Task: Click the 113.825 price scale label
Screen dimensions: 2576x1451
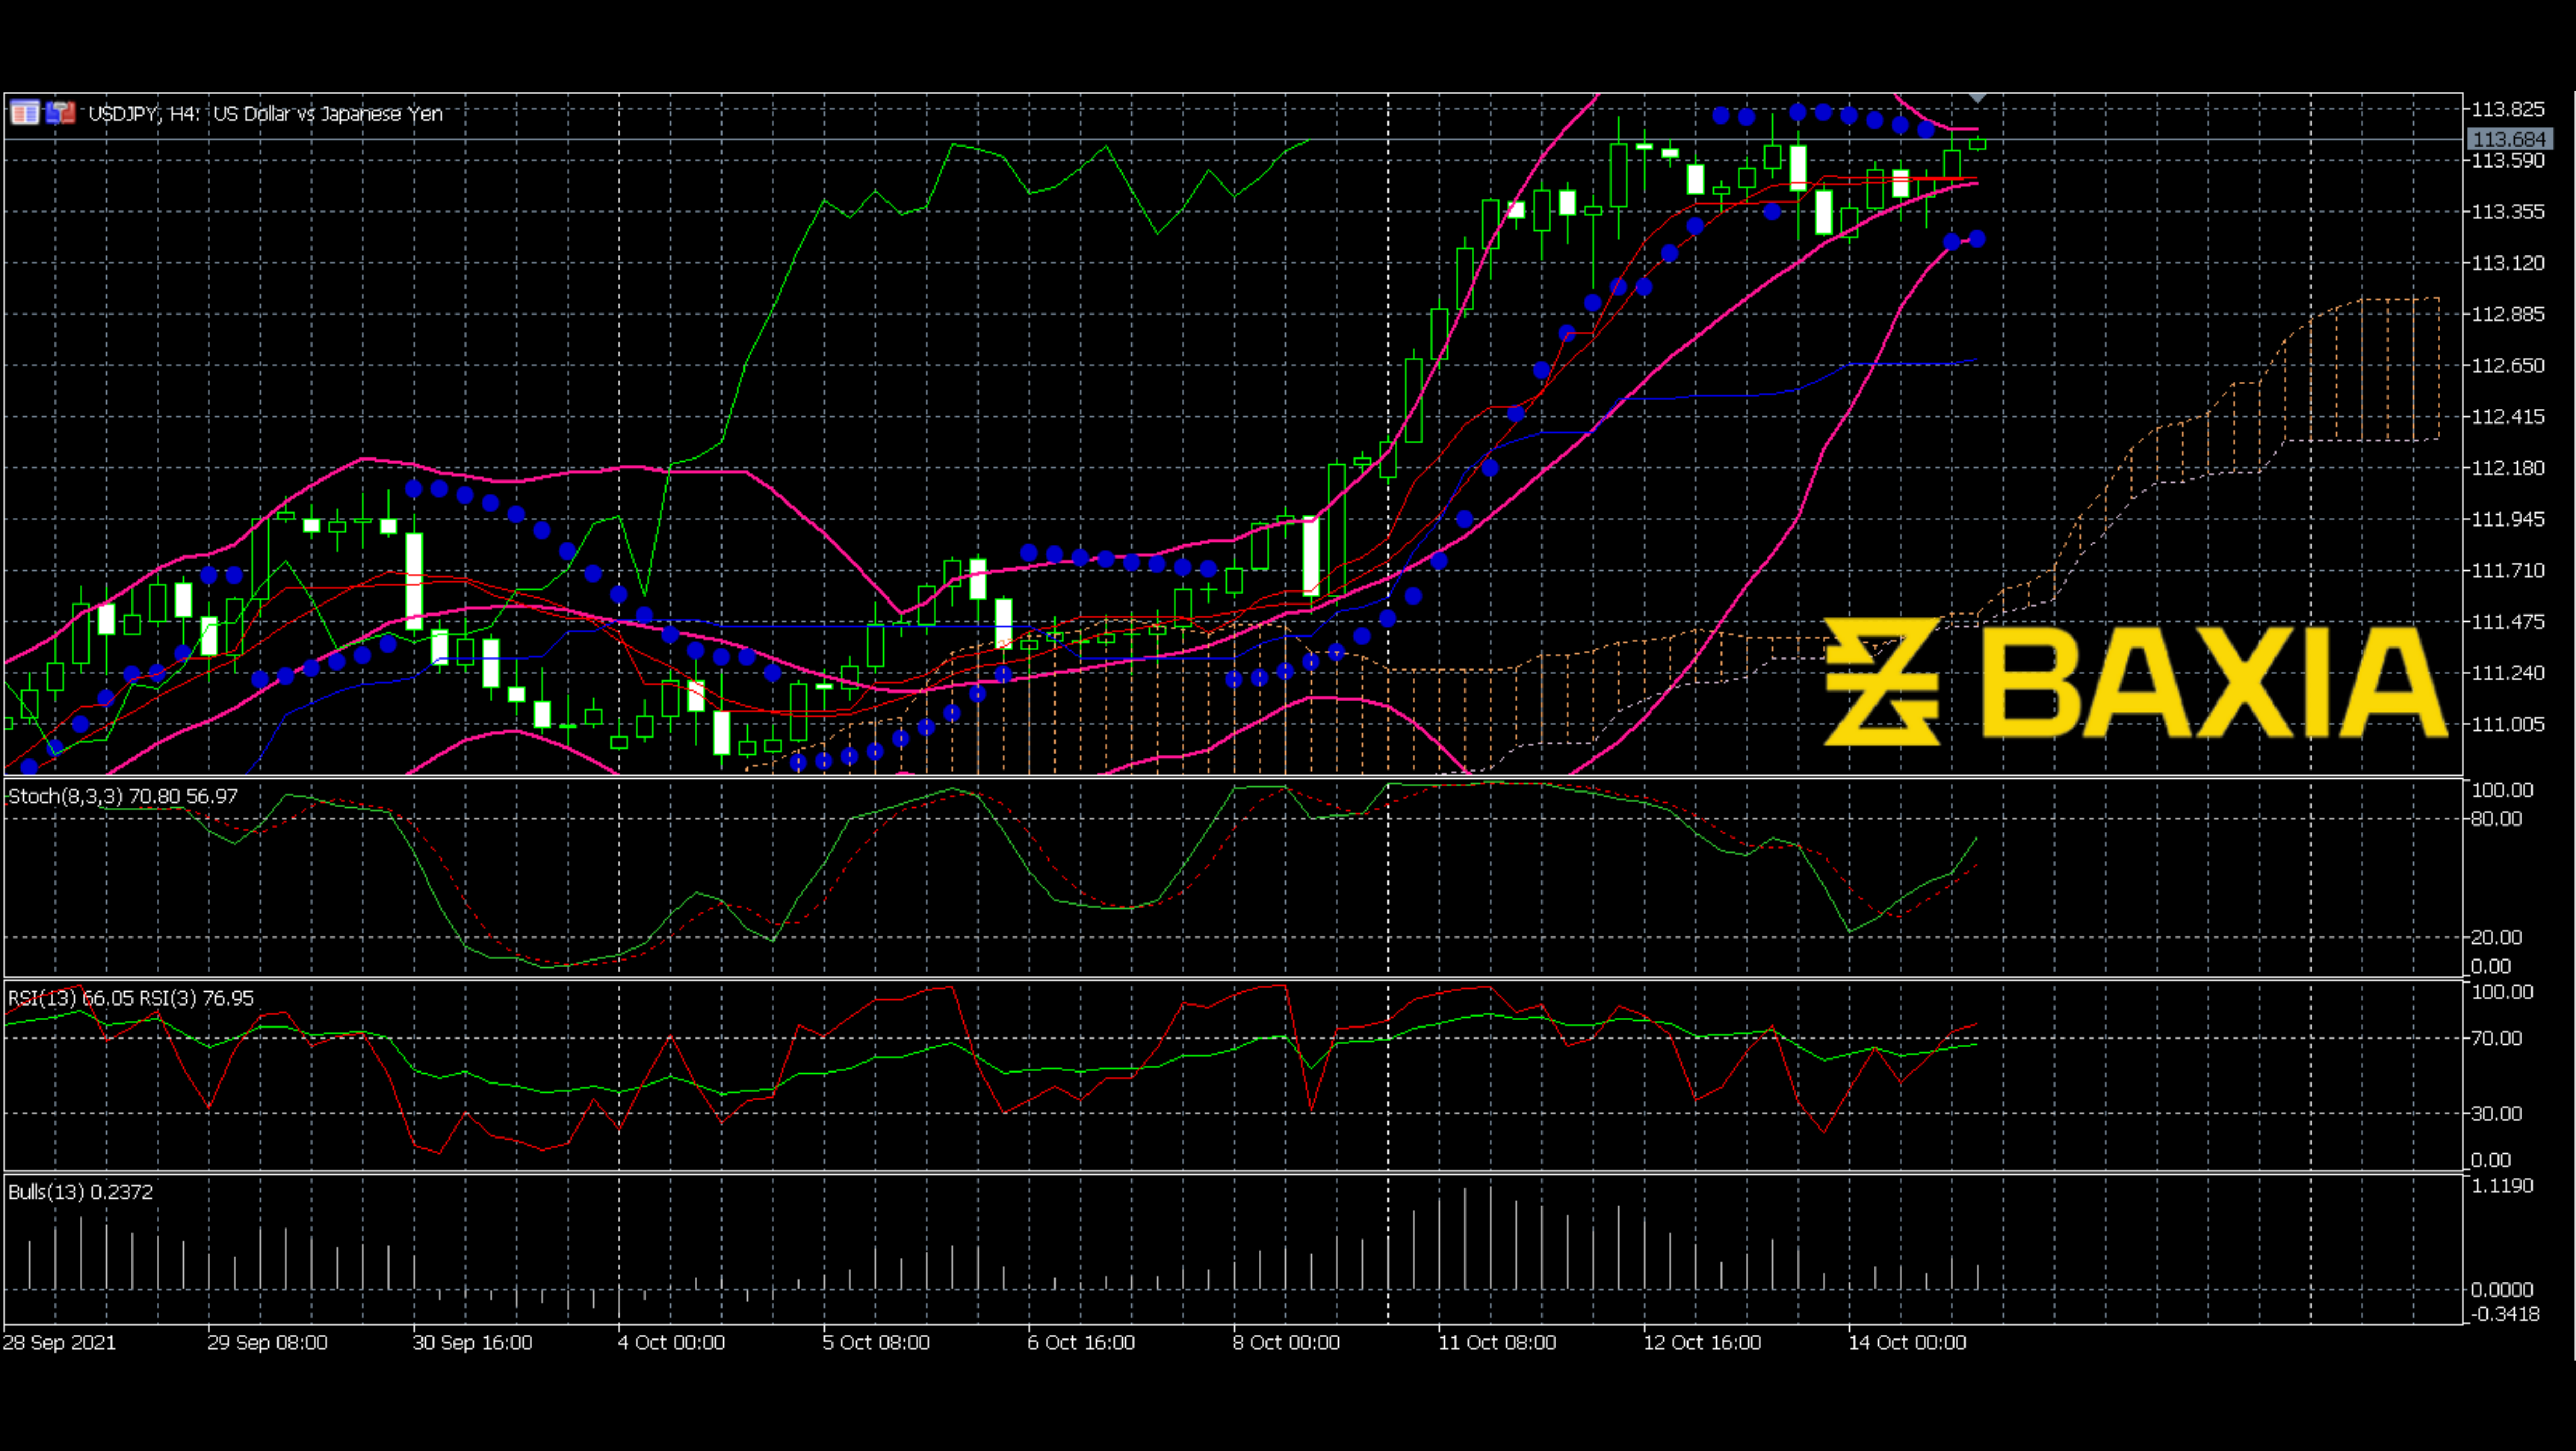Action: (2508, 109)
